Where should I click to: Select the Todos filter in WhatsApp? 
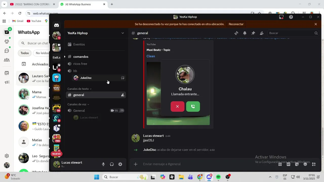coord(25,53)
